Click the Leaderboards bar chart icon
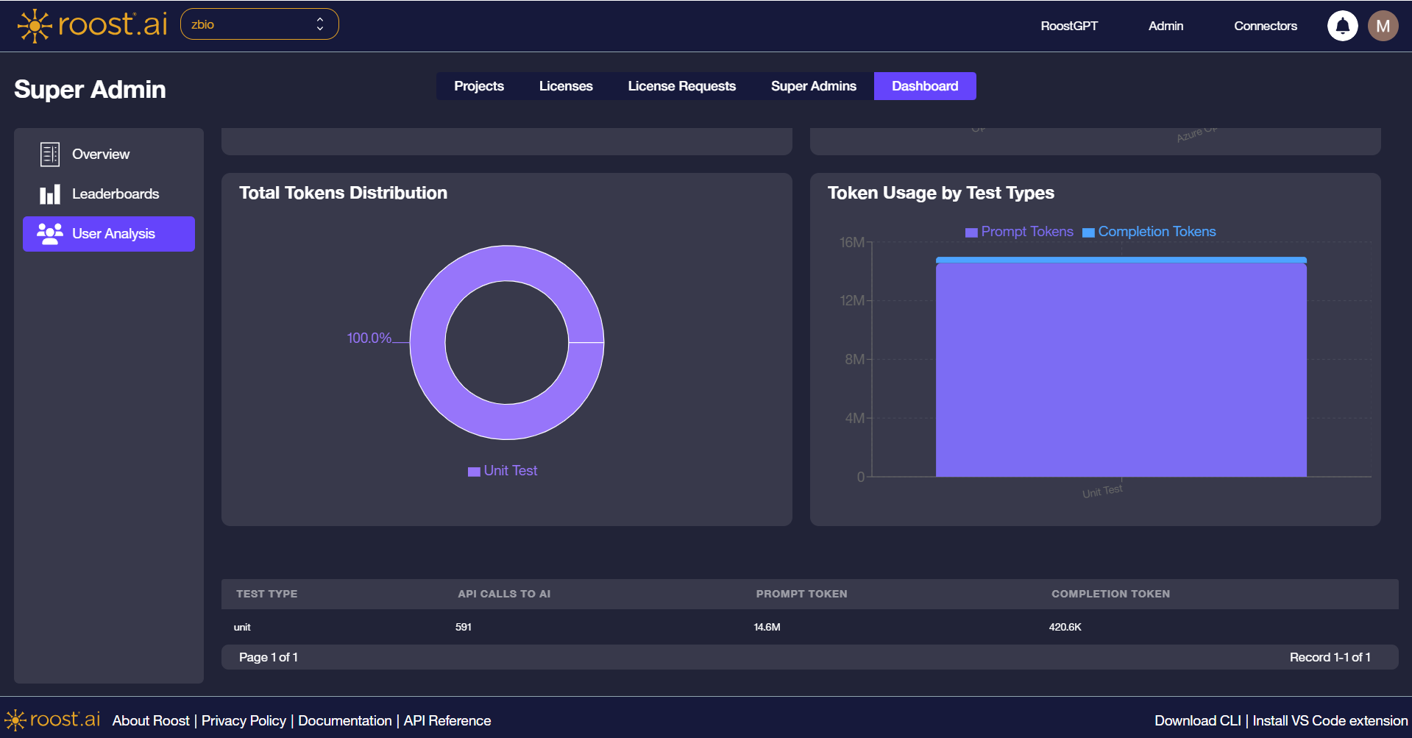The height and width of the screenshot is (738, 1412). (49, 194)
